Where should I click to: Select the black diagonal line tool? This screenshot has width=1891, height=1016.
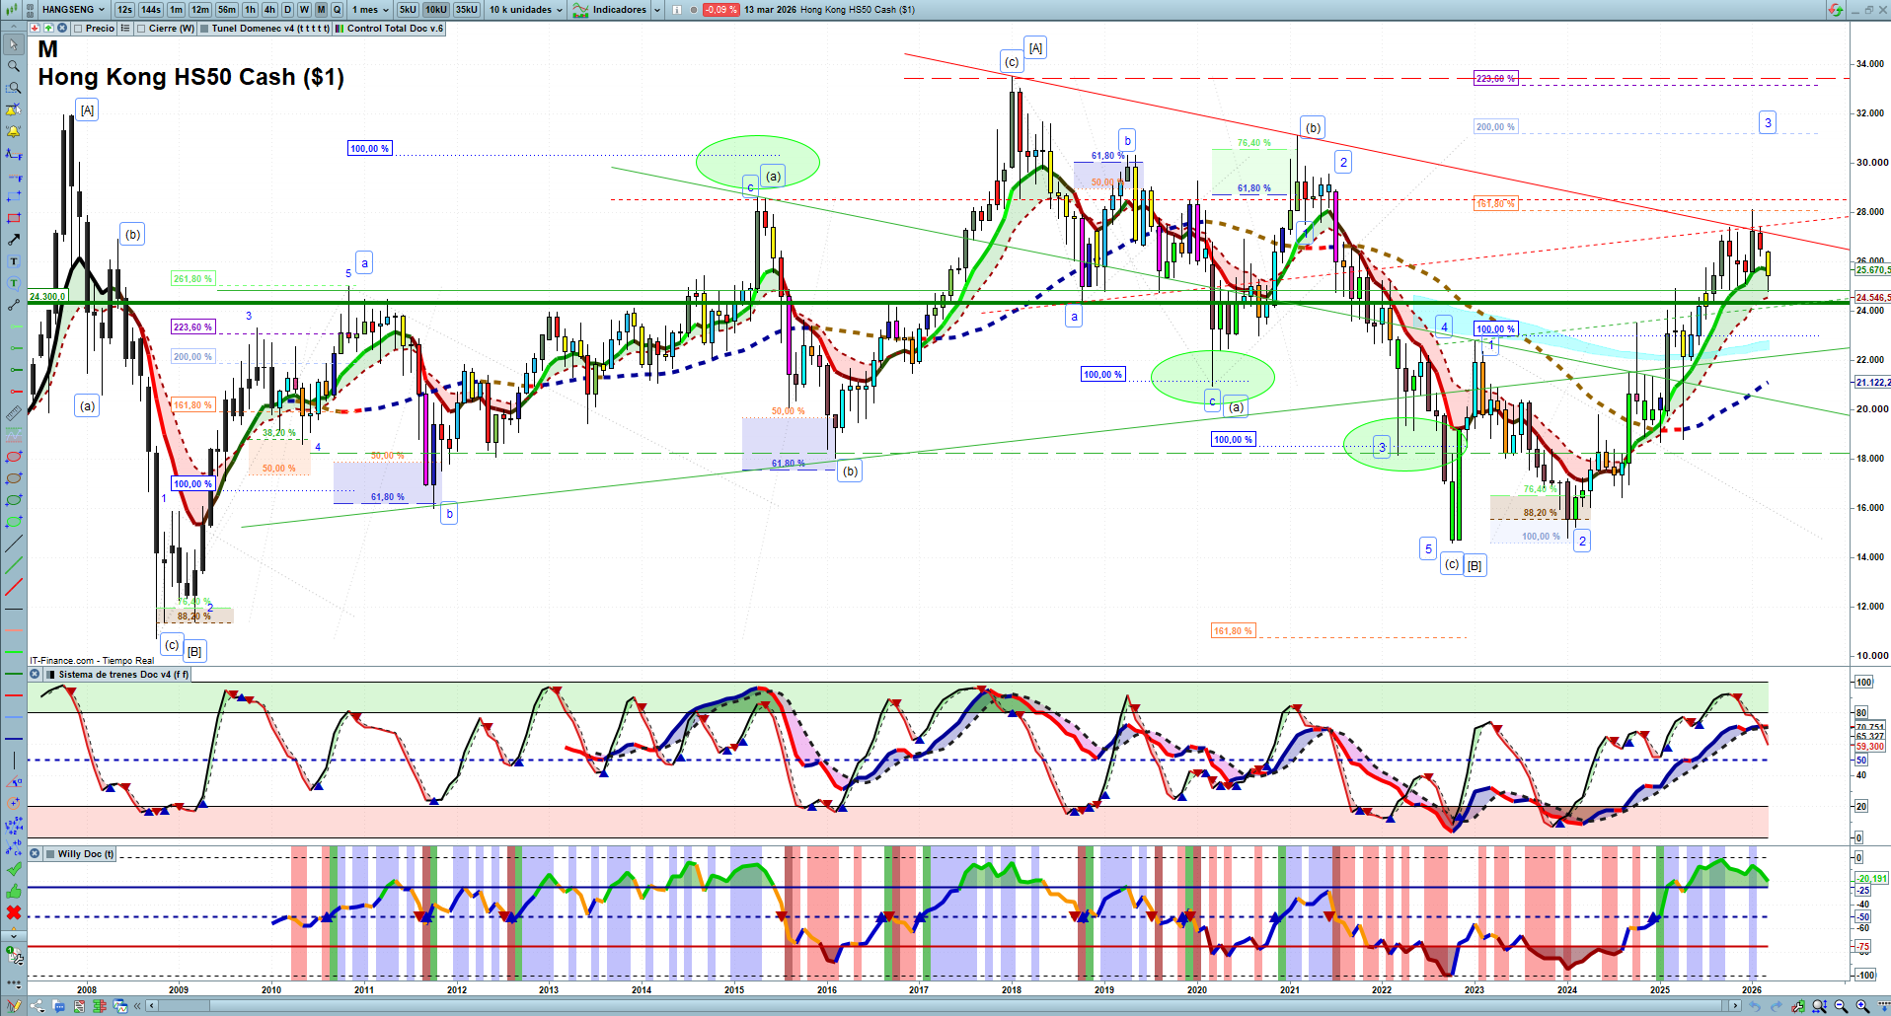pos(14,544)
